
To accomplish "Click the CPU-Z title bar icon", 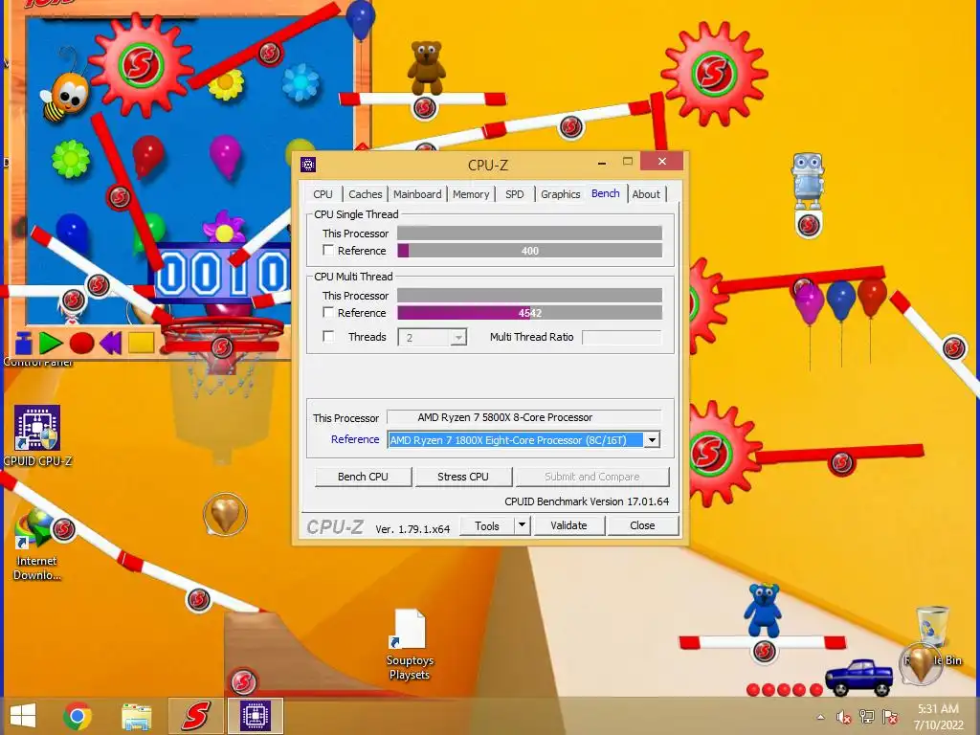I will pos(308,165).
